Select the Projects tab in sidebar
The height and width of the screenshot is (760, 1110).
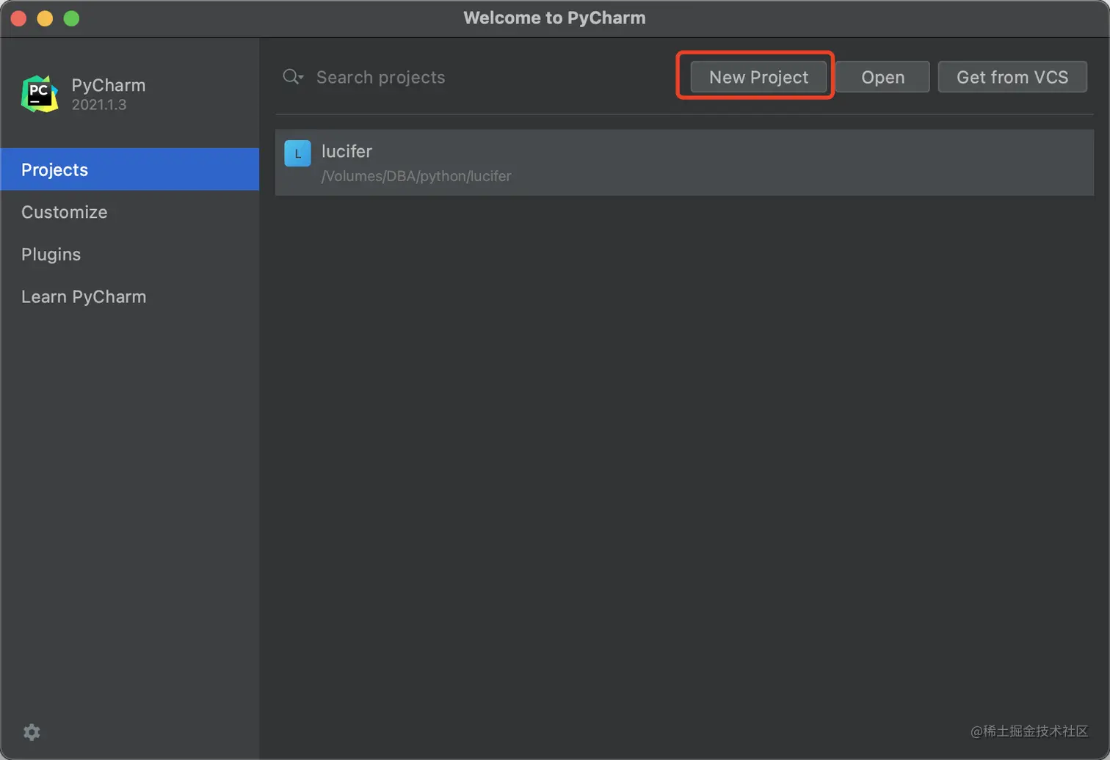click(130, 169)
